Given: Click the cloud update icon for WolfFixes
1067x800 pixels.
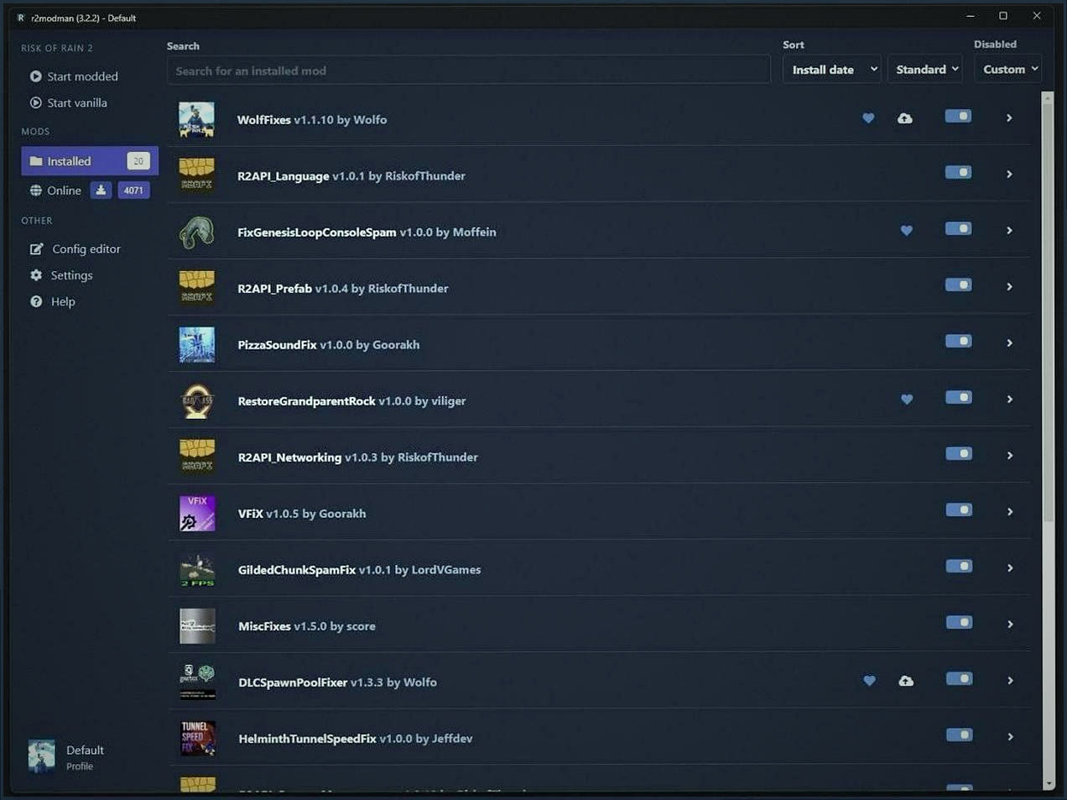Looking at the screenshot, I should pyautogui.click(x=904, y=118).
